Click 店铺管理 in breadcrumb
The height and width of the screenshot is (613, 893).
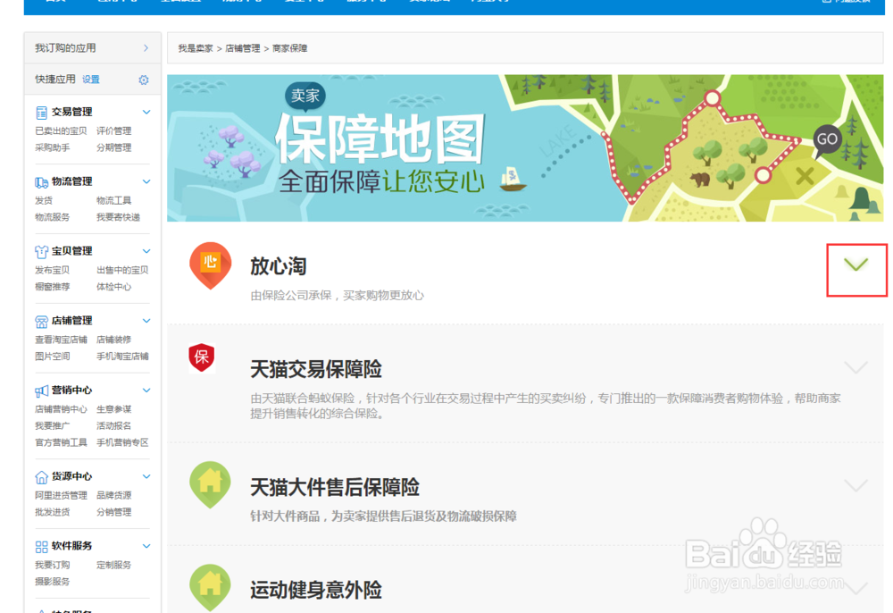click(x=243, y=48)
